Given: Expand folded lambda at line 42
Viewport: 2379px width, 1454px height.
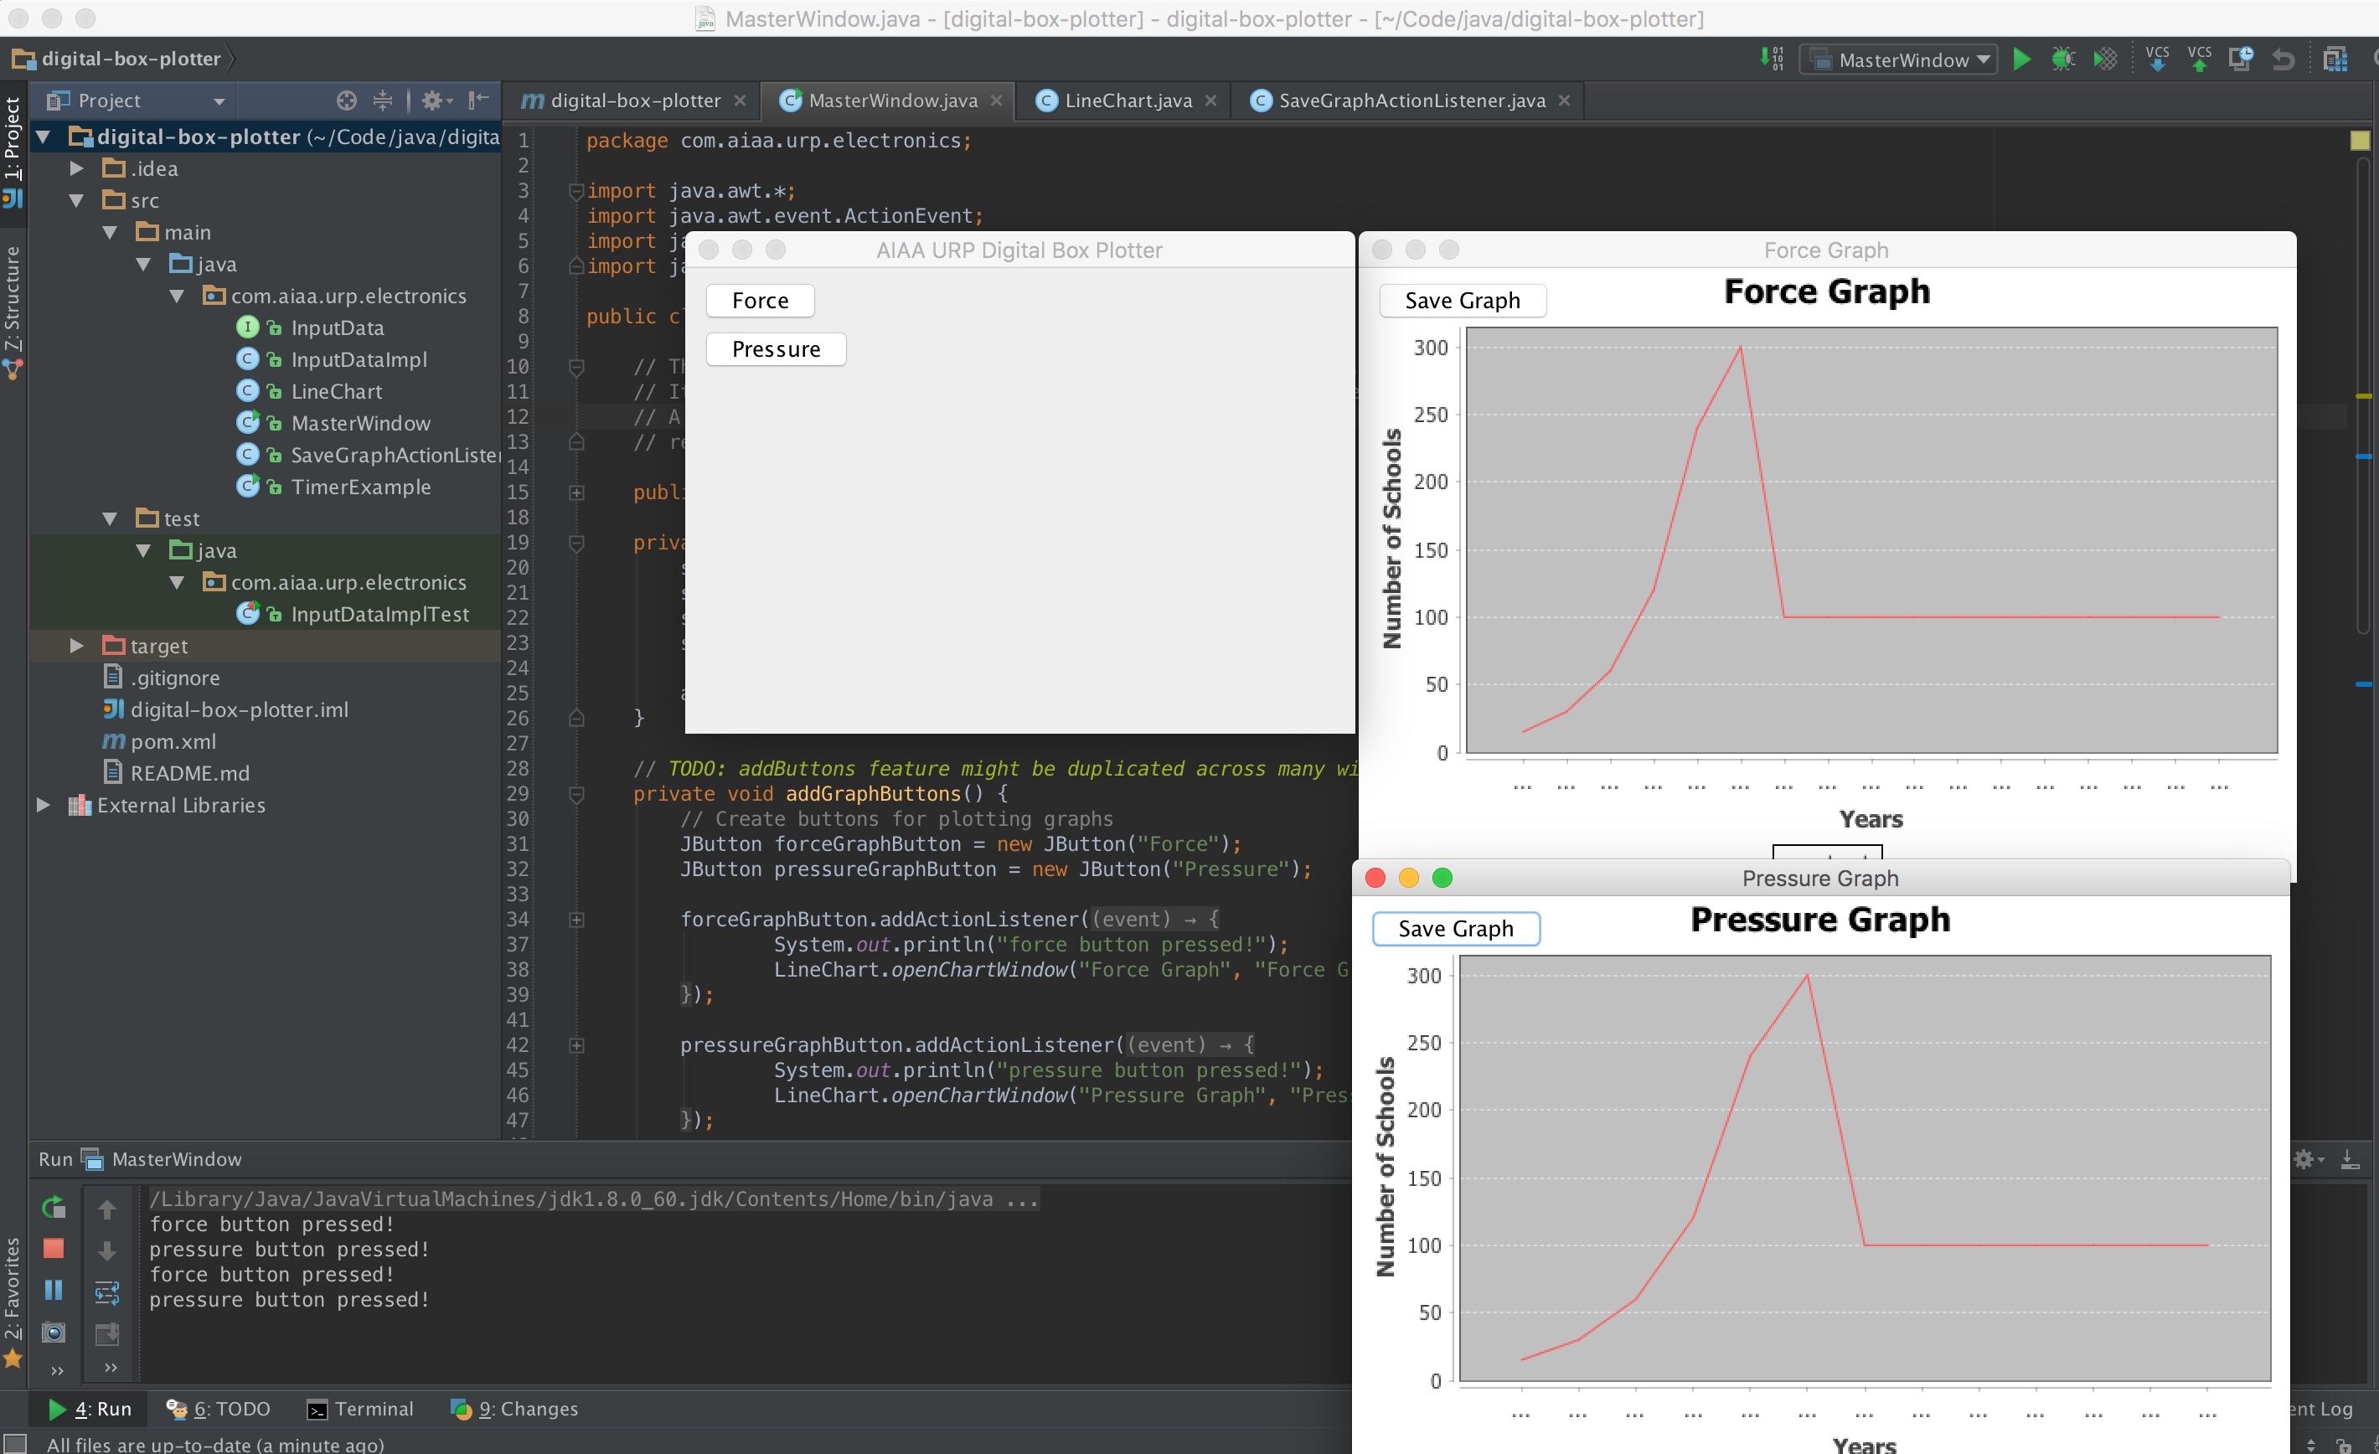Looking at the screenshot, I should [576, 1045].
